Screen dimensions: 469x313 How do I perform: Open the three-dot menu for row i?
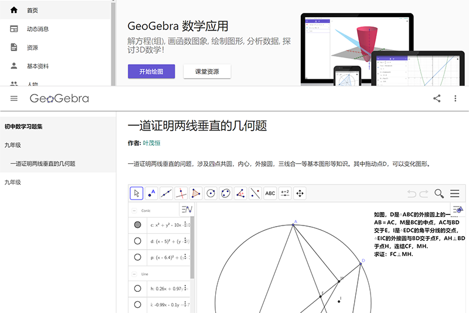tap(185, 304)
